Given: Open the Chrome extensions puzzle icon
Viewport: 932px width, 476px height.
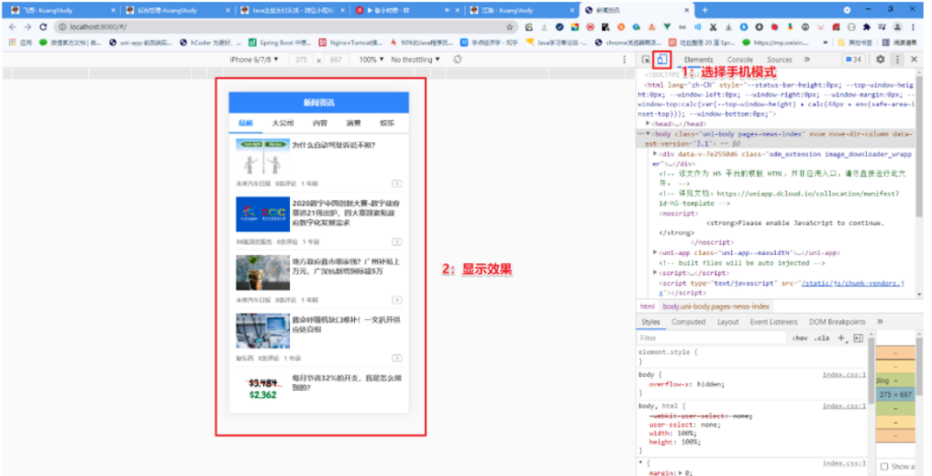Looking at the screenshot, I should [x=867, y=27].
